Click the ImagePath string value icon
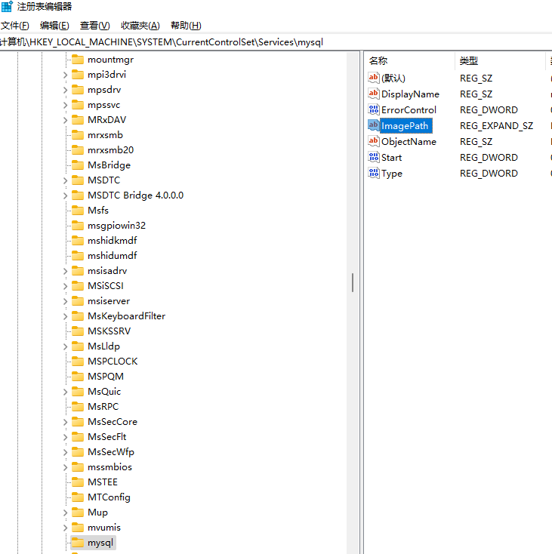The height and width of the screenshot is (554, 552). coord(374,125)
